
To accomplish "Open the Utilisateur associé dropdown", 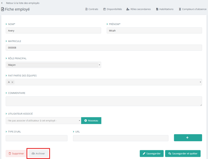I will click(79, 121).
